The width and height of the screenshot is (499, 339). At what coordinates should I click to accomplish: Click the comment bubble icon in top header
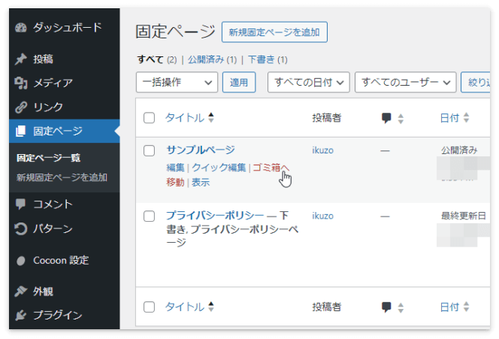pyautogui.click(x=386, y=118)
